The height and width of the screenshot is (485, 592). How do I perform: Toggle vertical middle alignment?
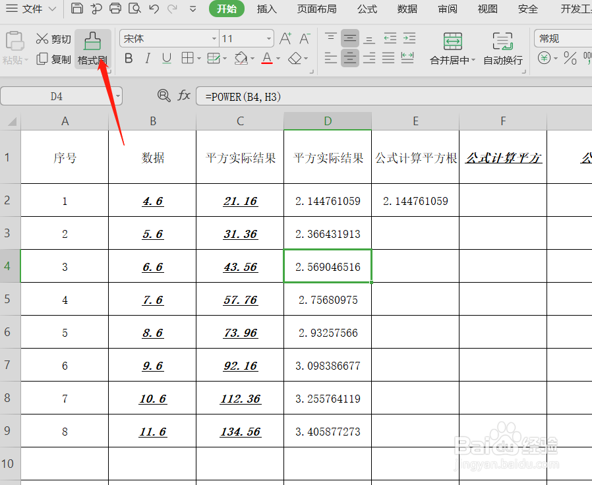point(350,38)
